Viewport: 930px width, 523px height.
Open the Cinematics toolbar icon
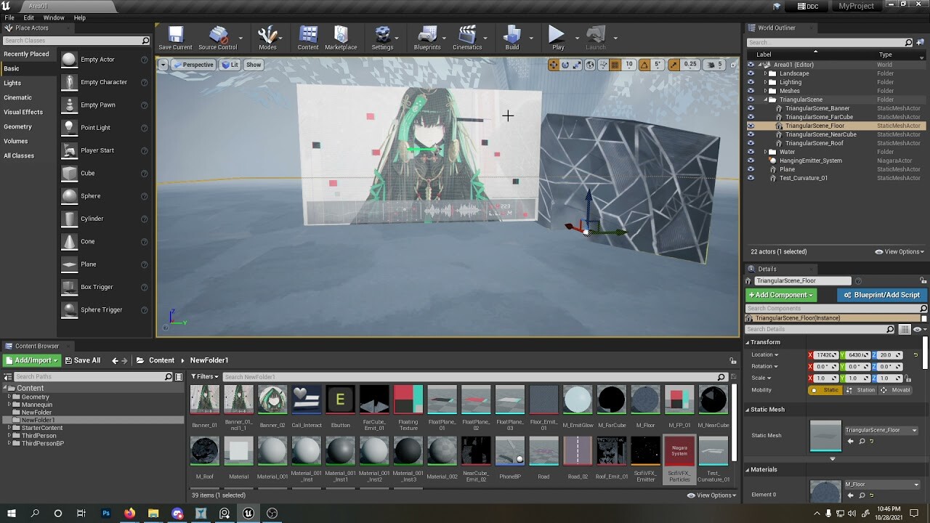click(x=468, y=34)
